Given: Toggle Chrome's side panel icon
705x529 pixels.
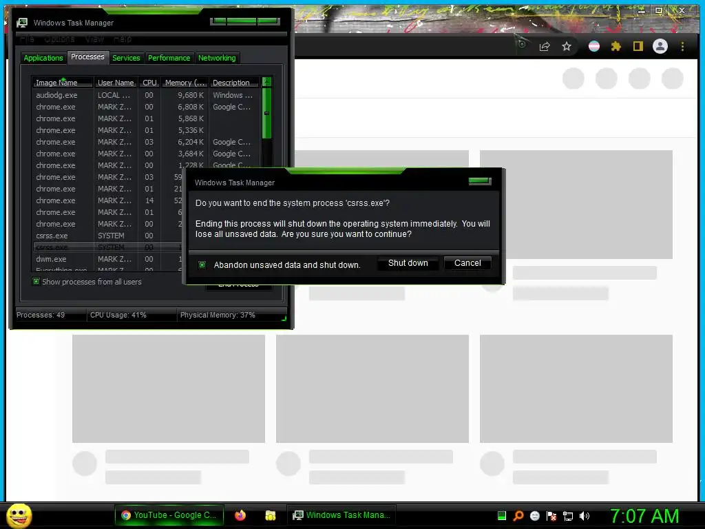Looking at the screenshot, I should coord(638,46).
